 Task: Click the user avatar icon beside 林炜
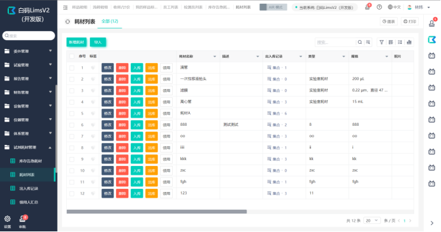coord(410,7)
